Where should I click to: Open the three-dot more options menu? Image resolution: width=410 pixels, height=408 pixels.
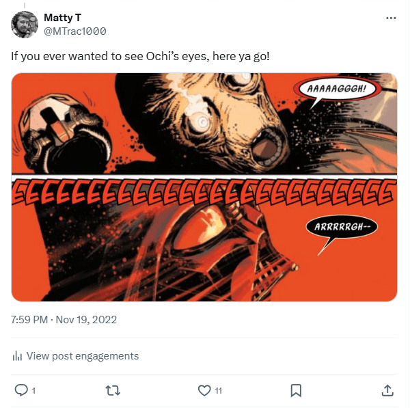tap(389, 18)
